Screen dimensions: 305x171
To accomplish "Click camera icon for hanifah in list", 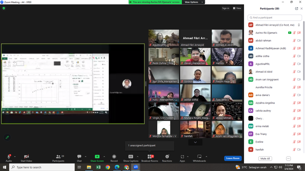I will tap(299, 150).
